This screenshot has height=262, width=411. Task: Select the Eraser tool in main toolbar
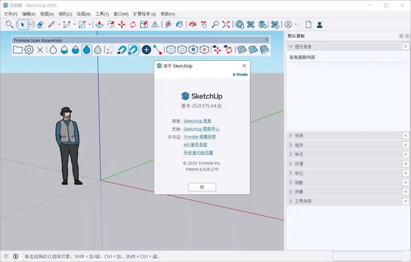pyautogui.click(x=40, y=24)
